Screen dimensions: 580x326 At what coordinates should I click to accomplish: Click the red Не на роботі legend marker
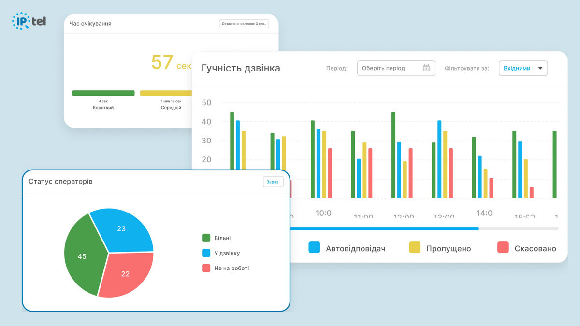(x=207, y=269)
